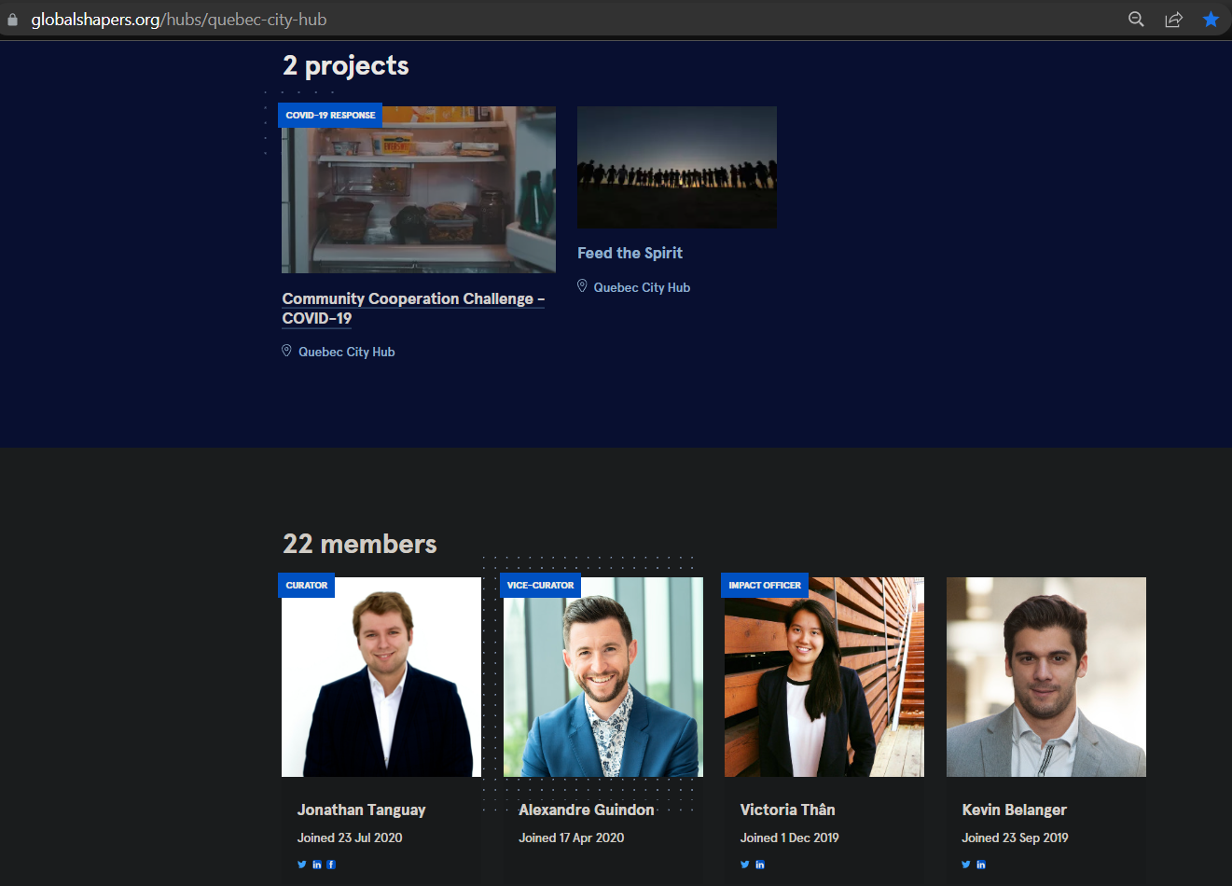Open Victoria Thân's LinkedIn icon
This screenshot has width=1232, height=886.
point(760,865)
